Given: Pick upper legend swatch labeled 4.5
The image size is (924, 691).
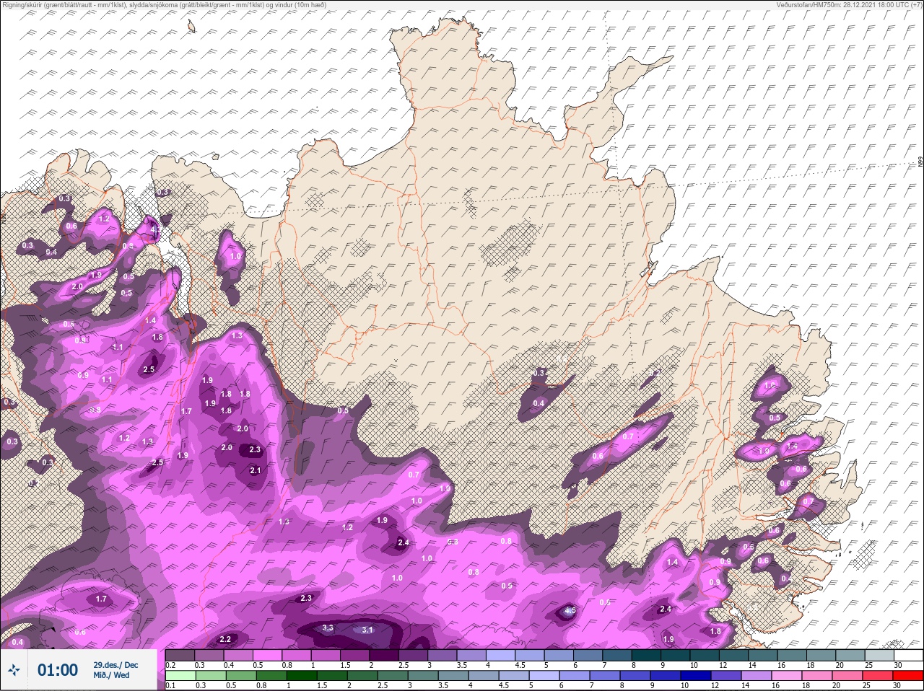Looking at the screenshot, I should [x=531, y=655].
